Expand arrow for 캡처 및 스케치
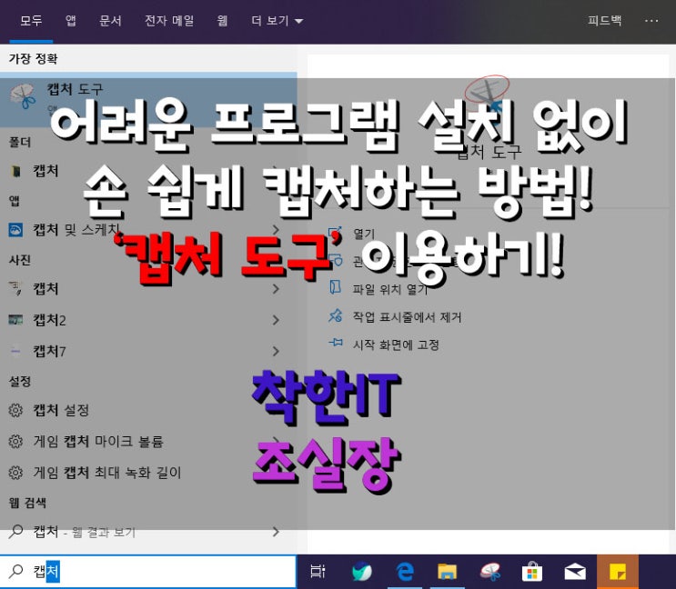 276,230
